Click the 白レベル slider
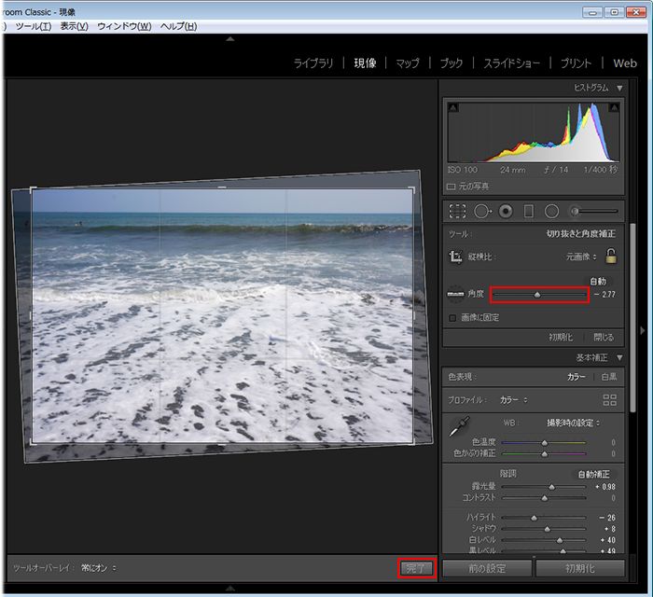 pos(544,540)
